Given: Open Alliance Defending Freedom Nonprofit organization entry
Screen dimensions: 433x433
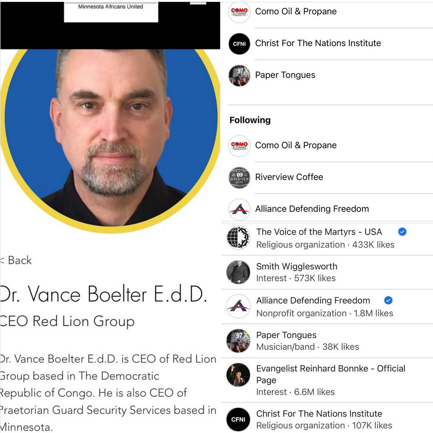Looking at the screenshot, I should tap(327, 307).
